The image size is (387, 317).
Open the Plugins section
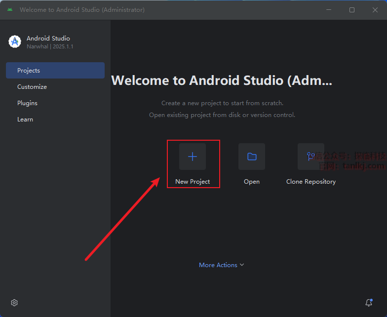click(27, 103)
